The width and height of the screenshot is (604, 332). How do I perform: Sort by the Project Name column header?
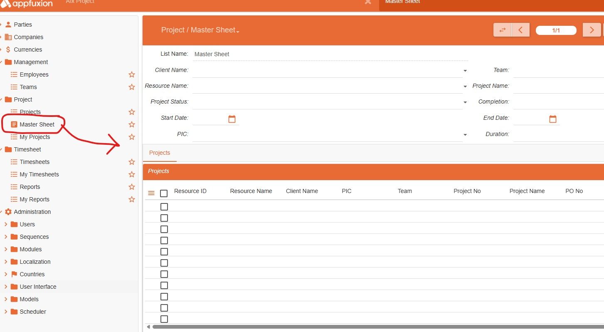click(x=527, y=191)
